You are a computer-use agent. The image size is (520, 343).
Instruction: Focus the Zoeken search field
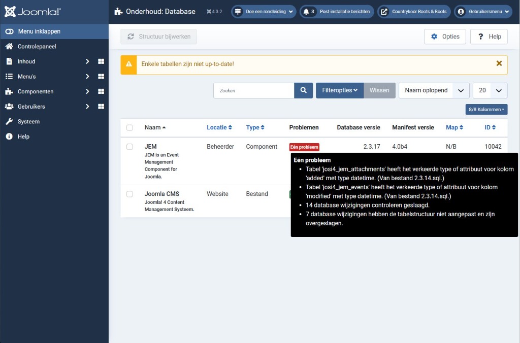point(254,90)
